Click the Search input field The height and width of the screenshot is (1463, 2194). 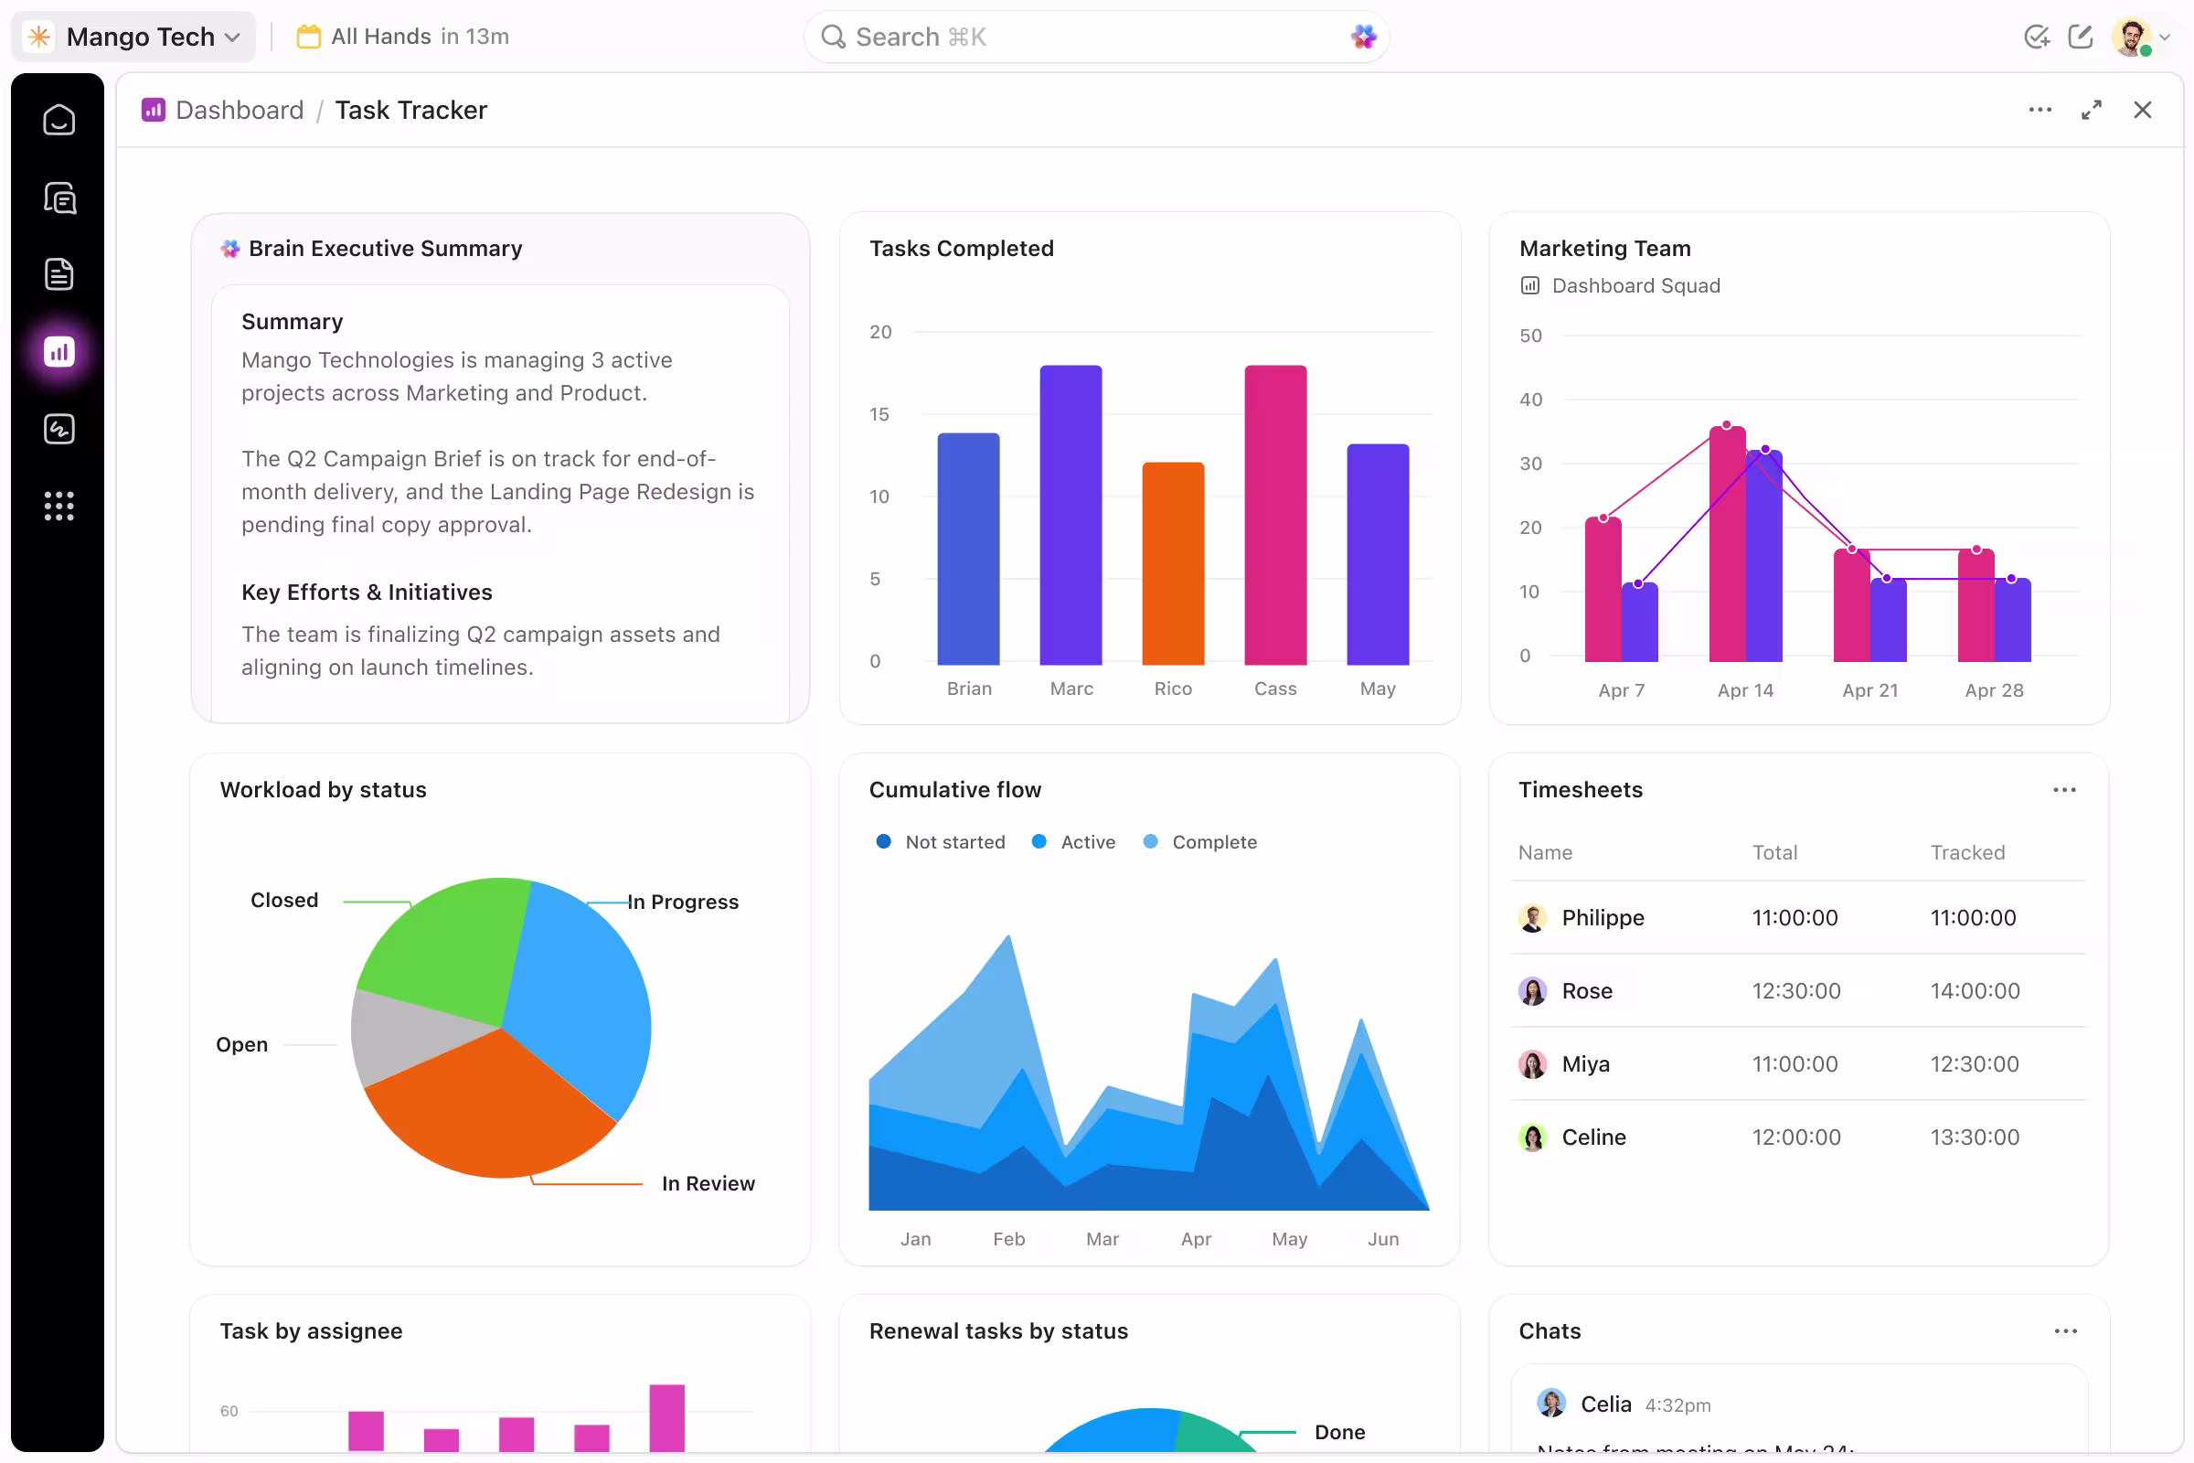click(x=1097, y=37)
